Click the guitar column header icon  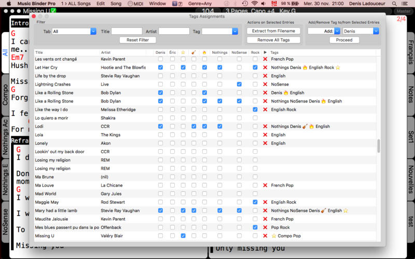(x=193, y=52)
